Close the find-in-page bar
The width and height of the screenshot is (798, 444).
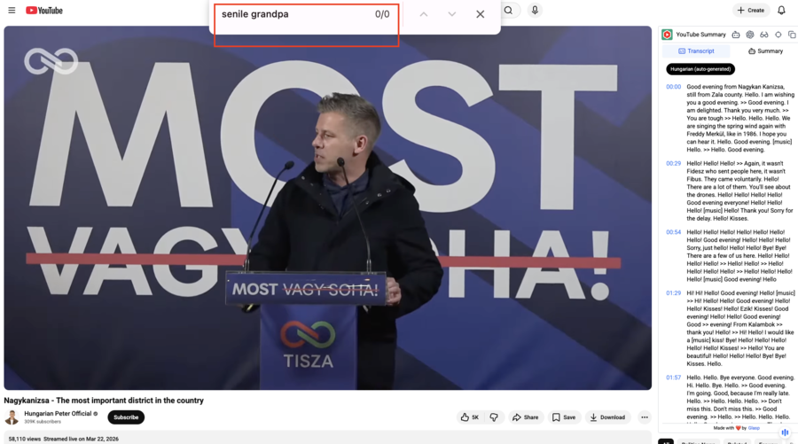(x=480, y=14)
